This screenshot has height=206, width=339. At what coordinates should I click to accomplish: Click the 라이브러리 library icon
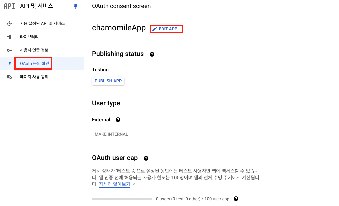(x=9, y=37)
